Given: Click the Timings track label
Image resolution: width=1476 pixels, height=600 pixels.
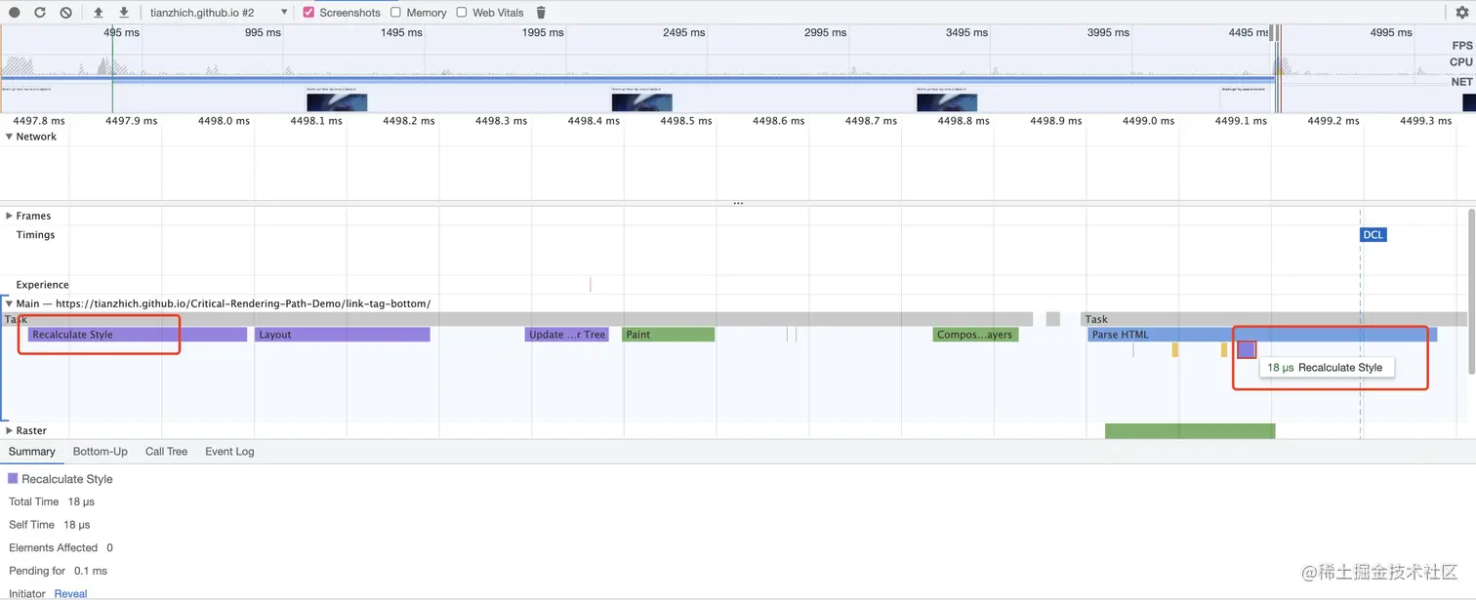Looking at the screenshot, I should point(35,235).
